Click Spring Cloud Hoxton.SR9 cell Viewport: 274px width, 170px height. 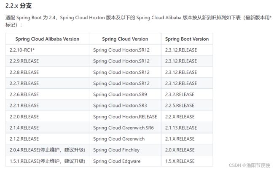[x=125, y=94]
